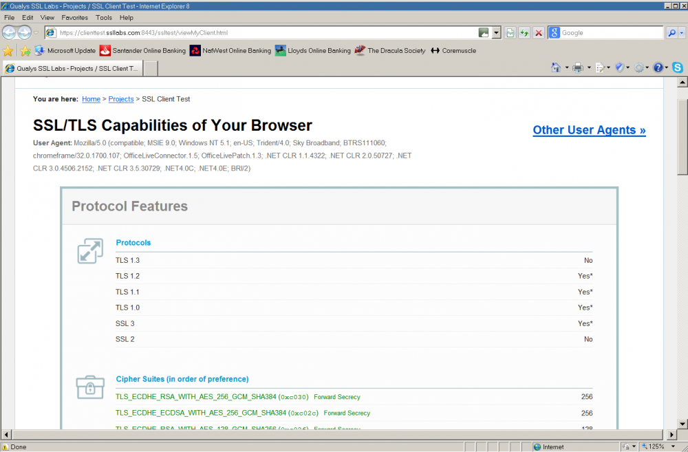688x452 pixels.
Task: Click the Print printer icon
Action: [578, 67]
